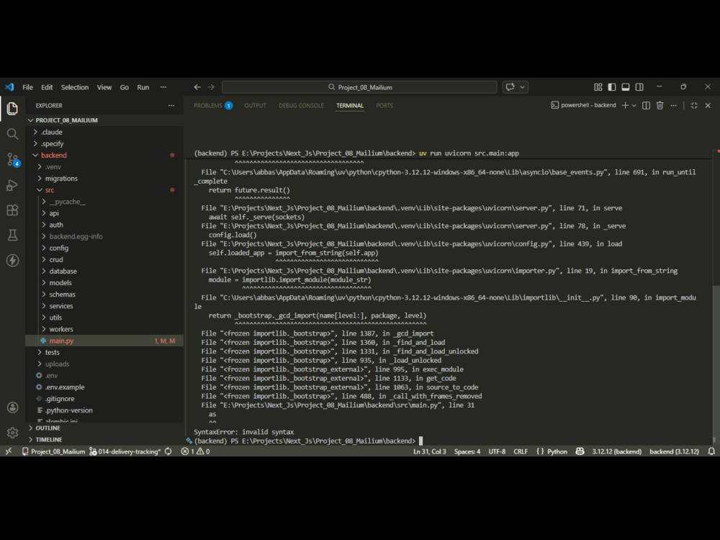
Task: Switch to the Debug Console tab
Action: point(301,106)
